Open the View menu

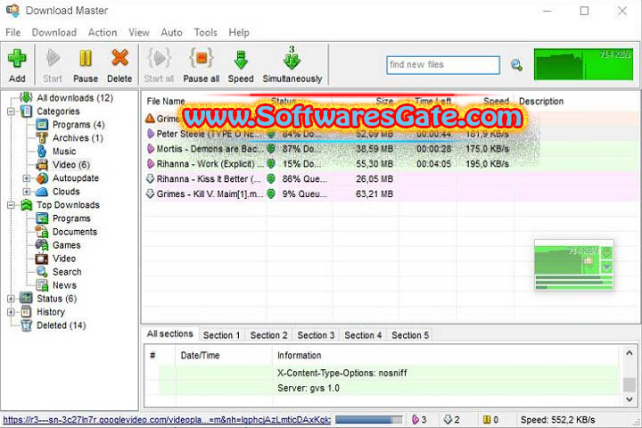[x=139, y=32]
